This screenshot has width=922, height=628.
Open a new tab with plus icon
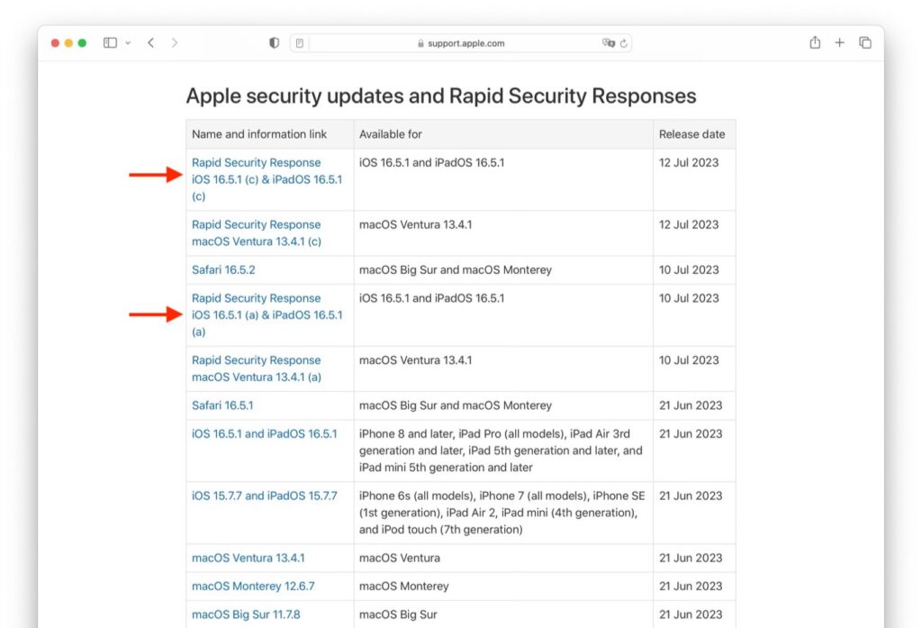(840, 42)
